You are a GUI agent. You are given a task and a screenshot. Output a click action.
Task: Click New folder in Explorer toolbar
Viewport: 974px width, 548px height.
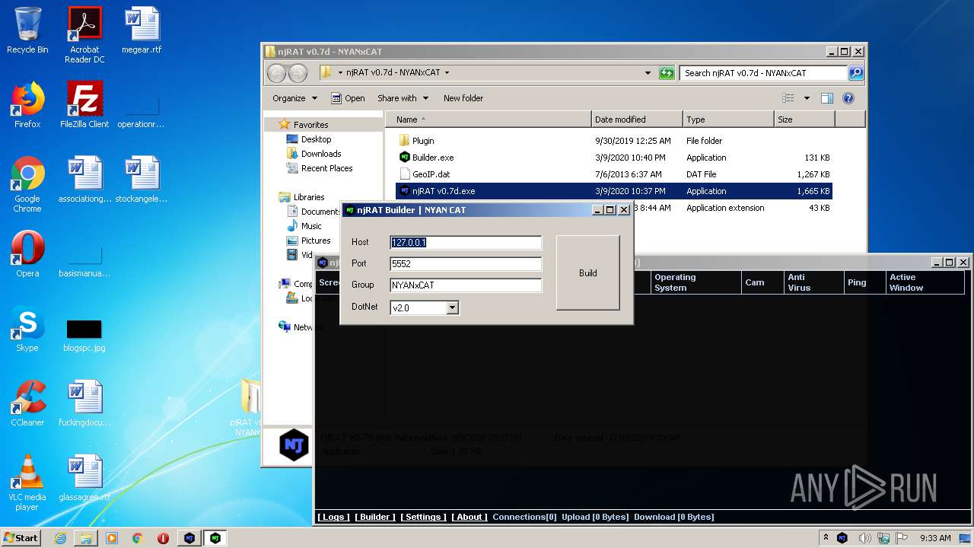tap(463, 98)
